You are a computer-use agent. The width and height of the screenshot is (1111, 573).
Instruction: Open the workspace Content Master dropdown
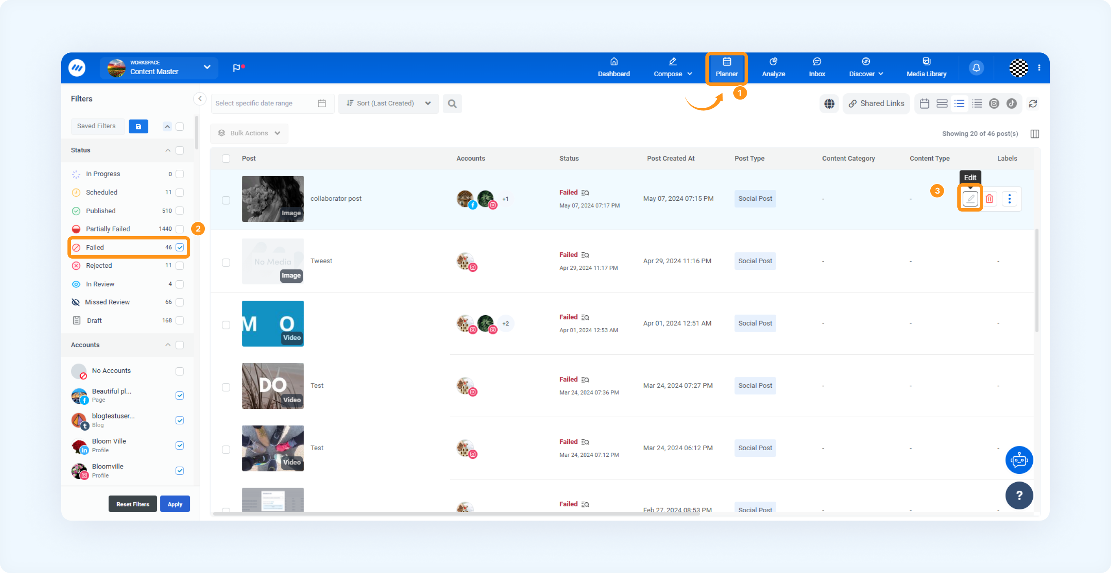click(159, 68)
